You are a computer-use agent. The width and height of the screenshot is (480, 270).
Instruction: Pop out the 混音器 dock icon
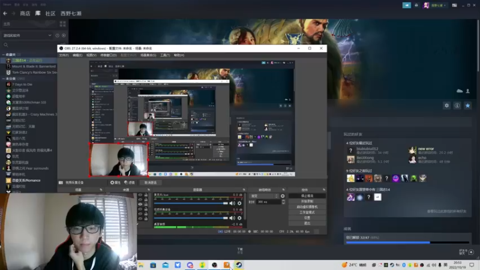coord(244,190)
